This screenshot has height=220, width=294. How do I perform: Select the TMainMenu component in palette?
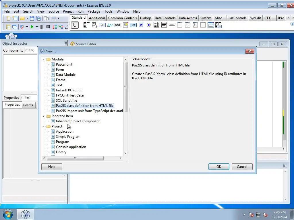click(x=86, y=25)
